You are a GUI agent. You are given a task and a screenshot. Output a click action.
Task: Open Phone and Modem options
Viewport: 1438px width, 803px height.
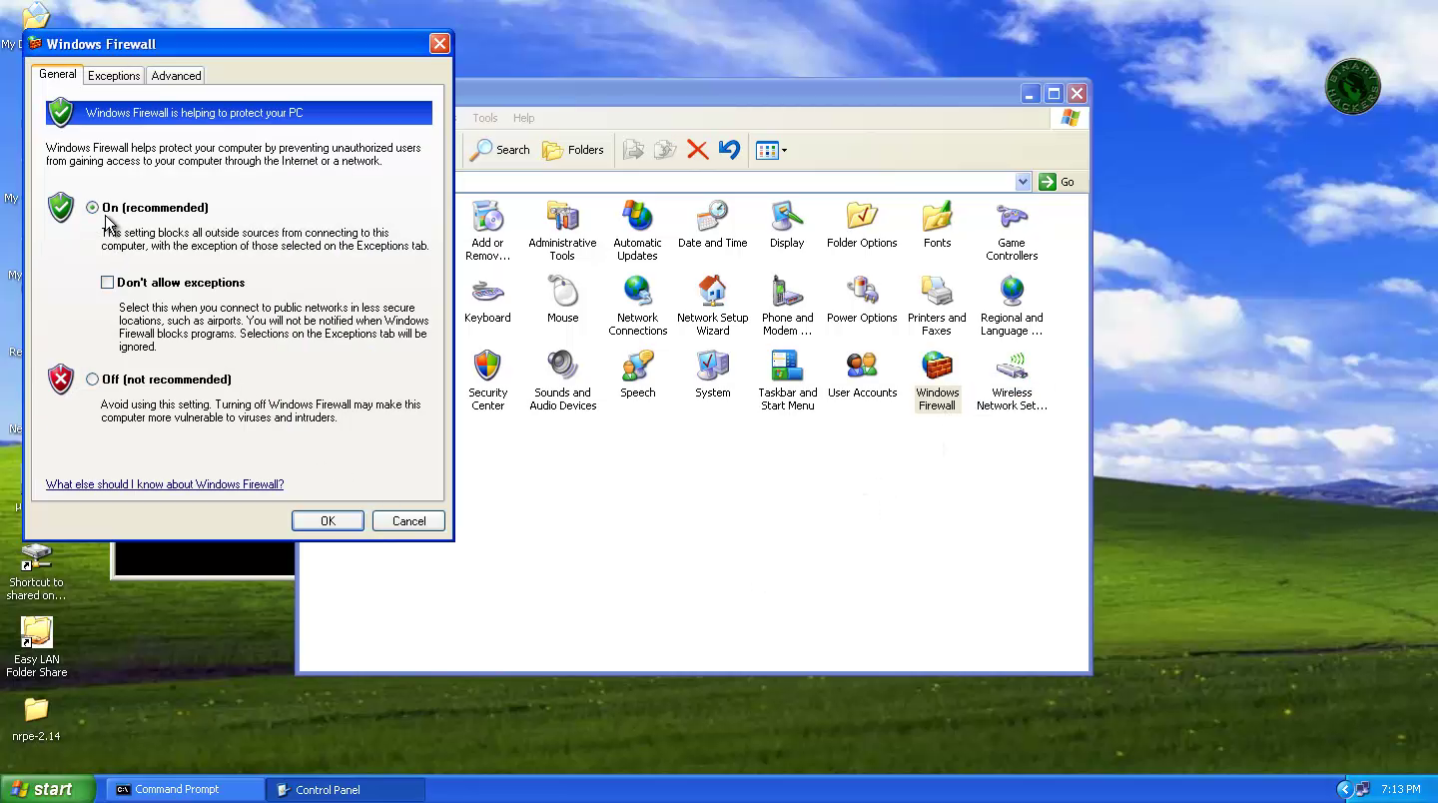click(x=787, y=306)
